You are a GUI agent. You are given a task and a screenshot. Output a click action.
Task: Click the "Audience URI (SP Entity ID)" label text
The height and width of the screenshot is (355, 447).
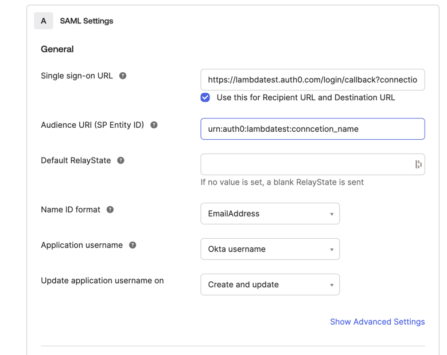92,125
